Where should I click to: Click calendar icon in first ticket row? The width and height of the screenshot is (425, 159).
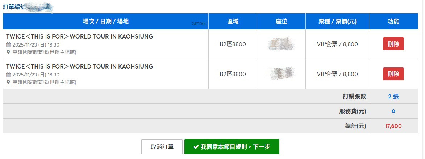[x=8, y=45]
